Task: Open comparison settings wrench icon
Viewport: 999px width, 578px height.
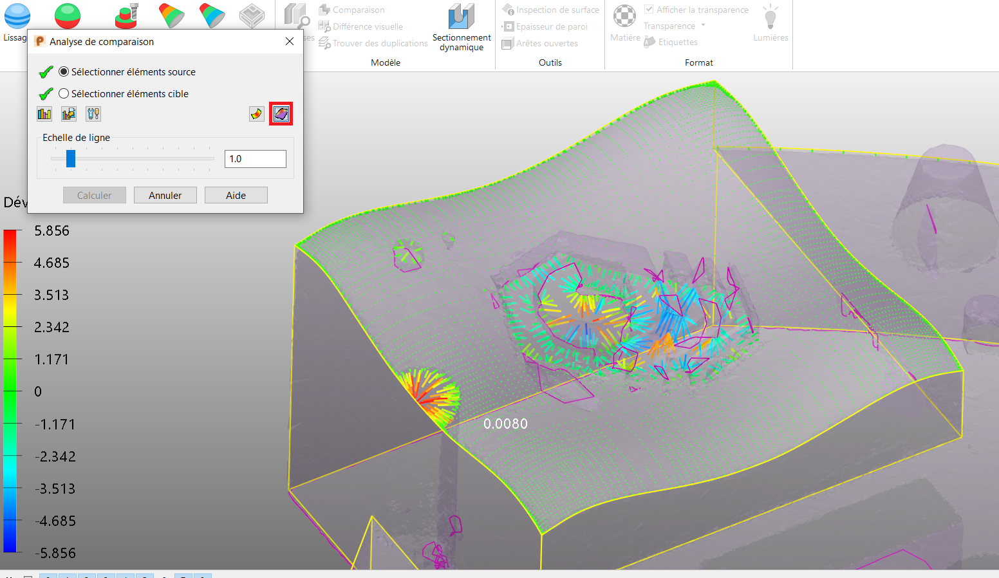Action: pyautogui.click(x=93, y=114)
